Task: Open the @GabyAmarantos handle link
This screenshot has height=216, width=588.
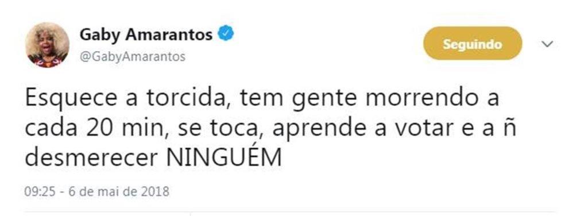Action: pyautogui.click(x=133, y=57)
